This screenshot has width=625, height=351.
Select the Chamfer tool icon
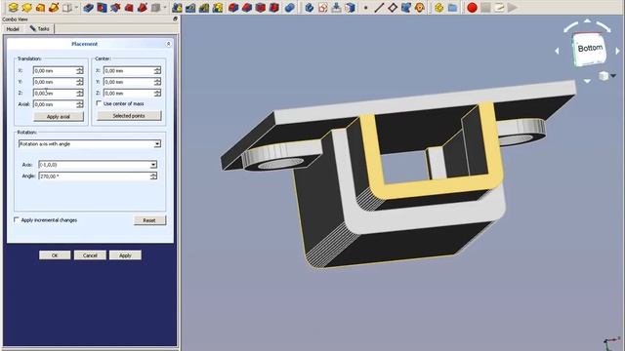(x=247, y=7)
